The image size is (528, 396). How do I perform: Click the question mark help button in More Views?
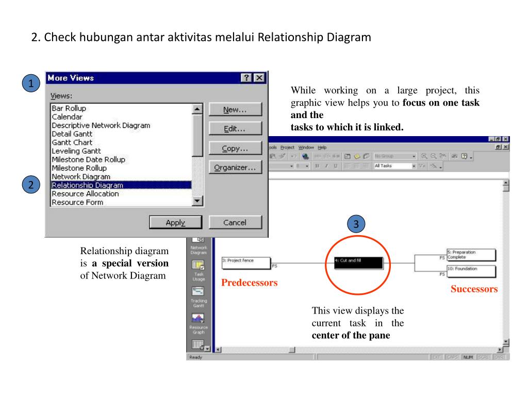point(246,78)
